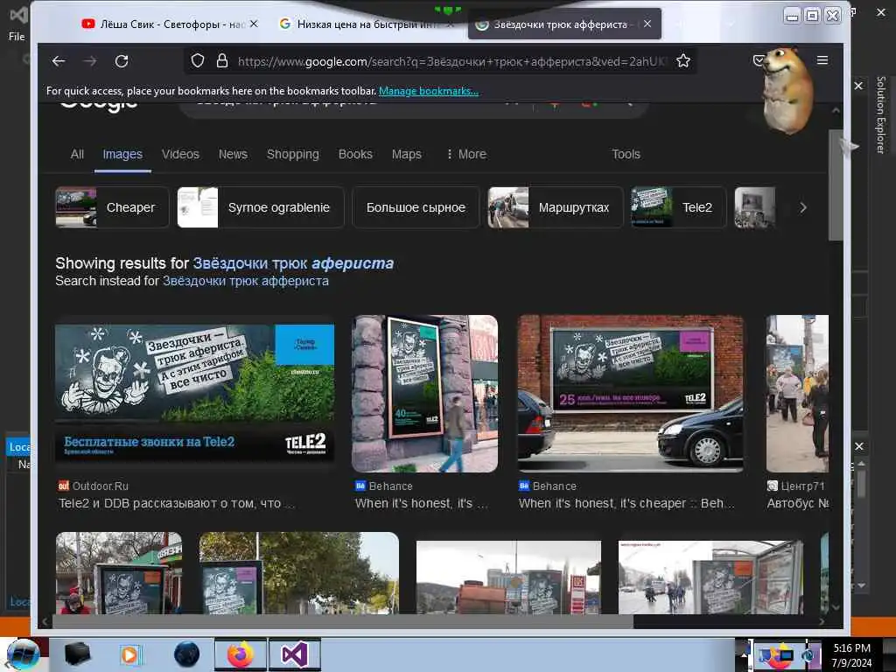Open the snowy bus shelter poster thumbnail
896x672 pixels.
click(x=710, y=577)
